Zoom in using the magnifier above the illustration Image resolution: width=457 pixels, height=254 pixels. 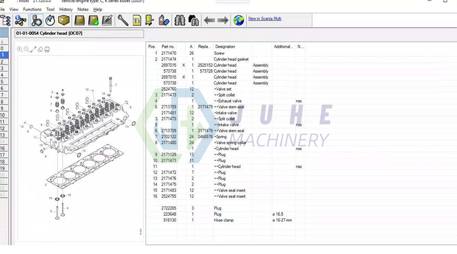(19, 49)
